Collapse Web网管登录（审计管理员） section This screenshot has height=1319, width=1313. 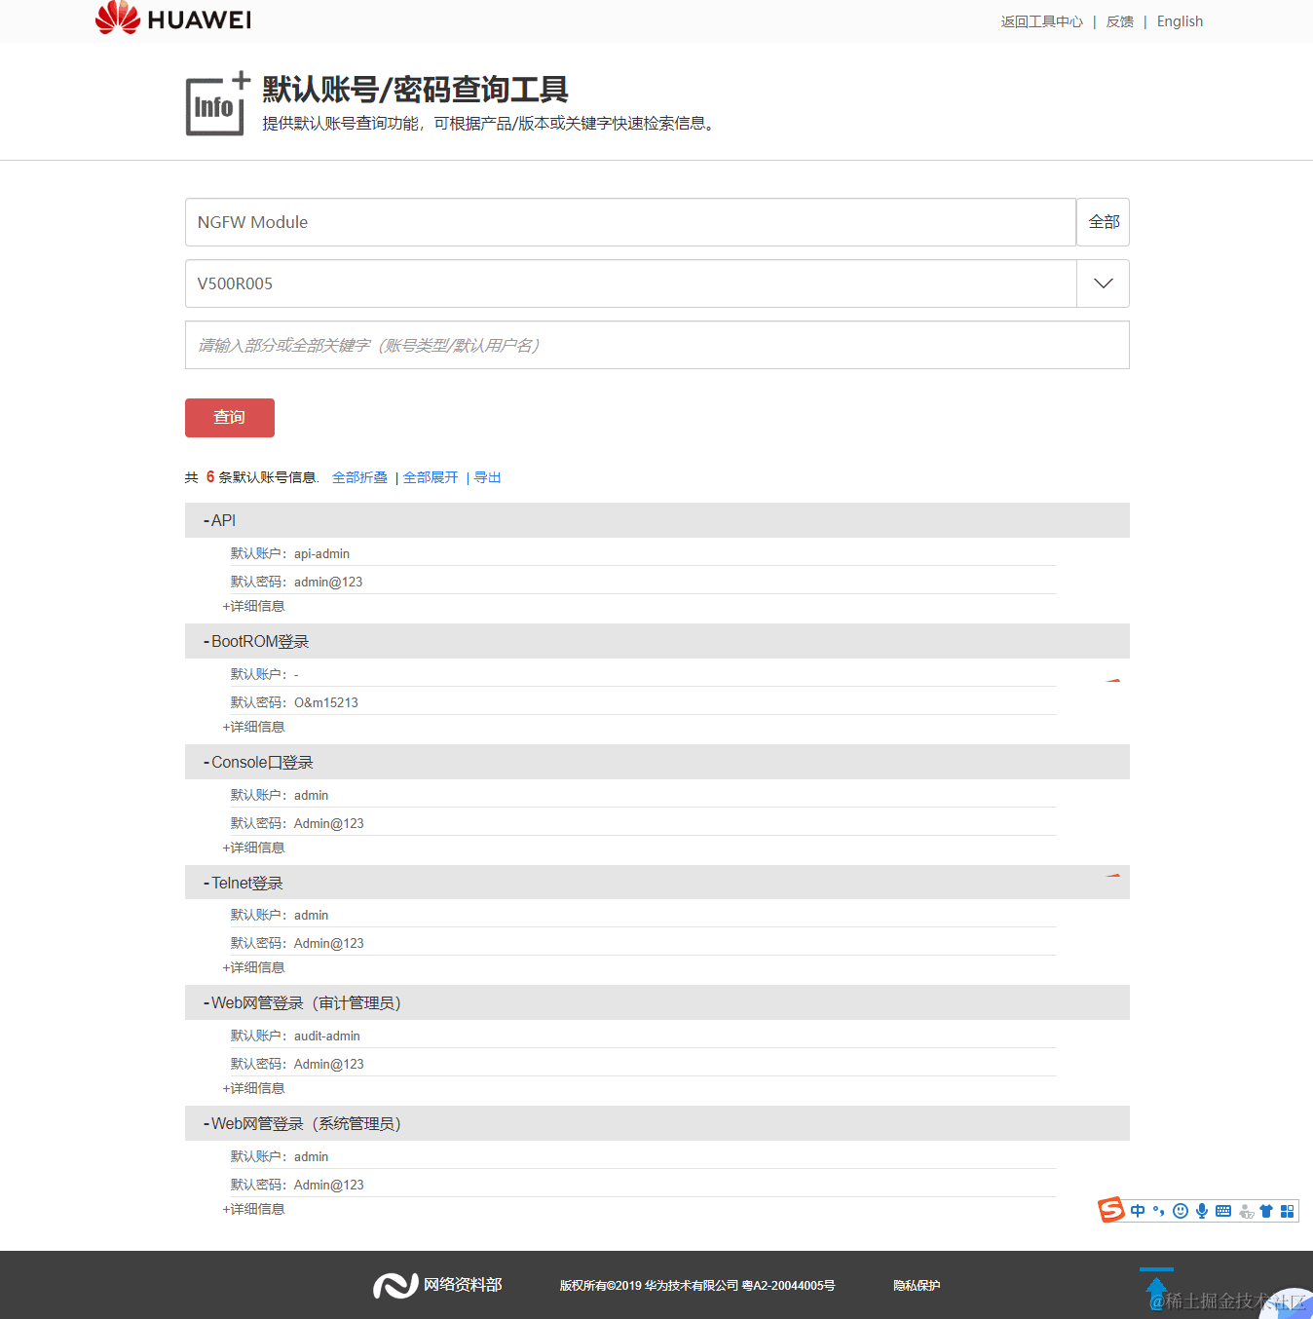pos(657,1002)
